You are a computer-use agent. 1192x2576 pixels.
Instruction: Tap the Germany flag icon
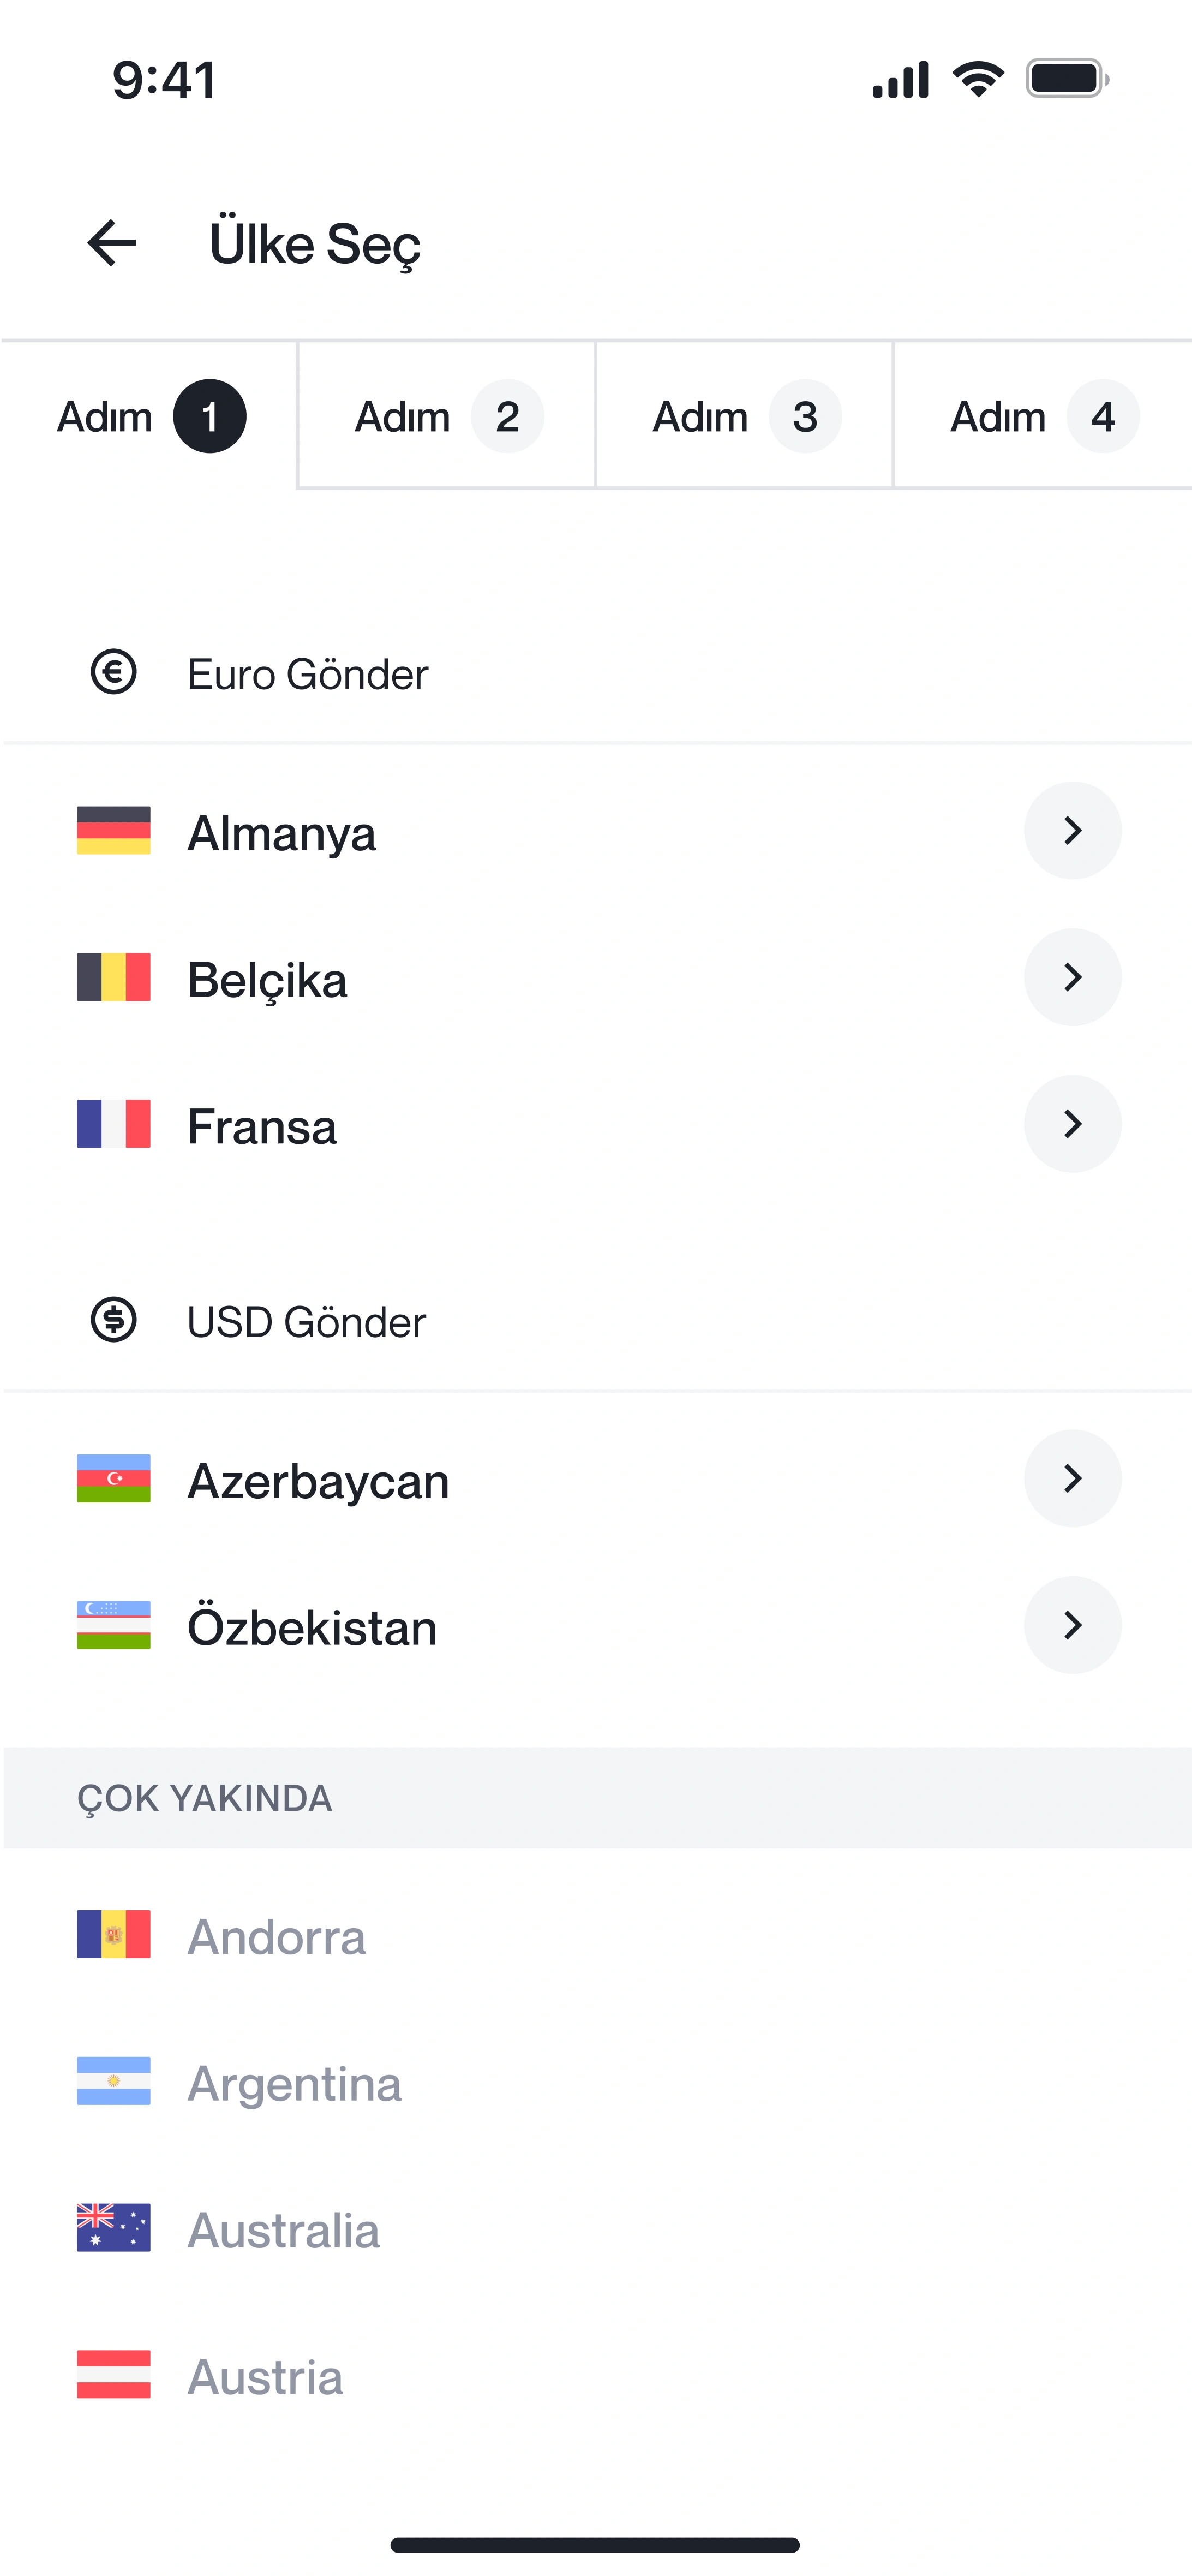click(114, 831)
